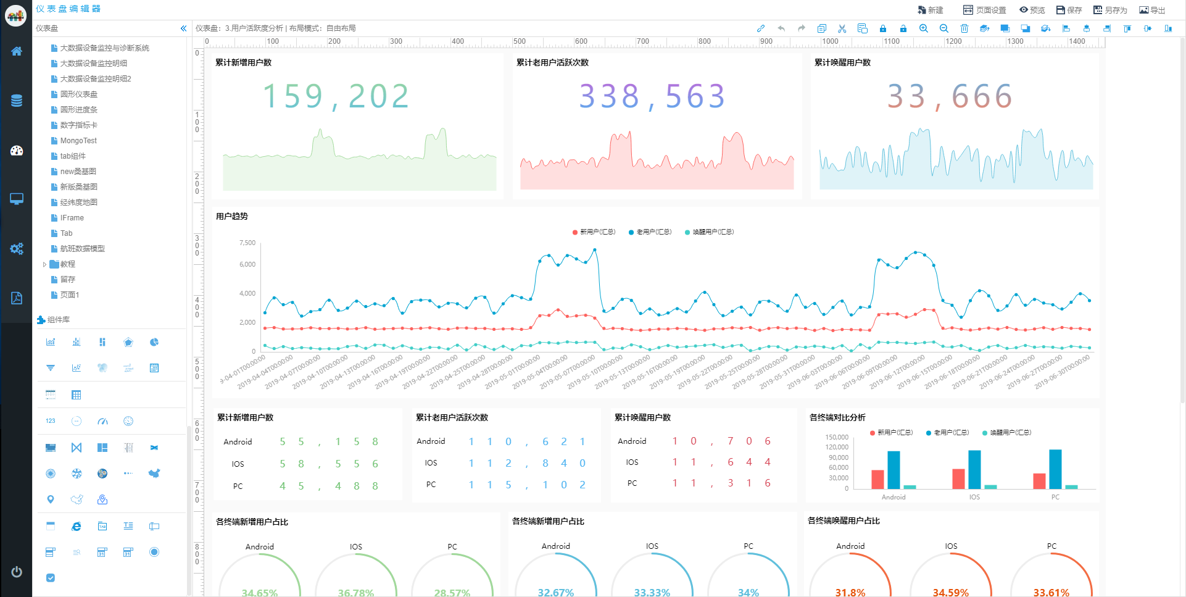This screenshot has height=597, width=1186.
Task: Toggle 老用户(汇总) legend in 各终端对比分析
Action: [x=948, y=433]
